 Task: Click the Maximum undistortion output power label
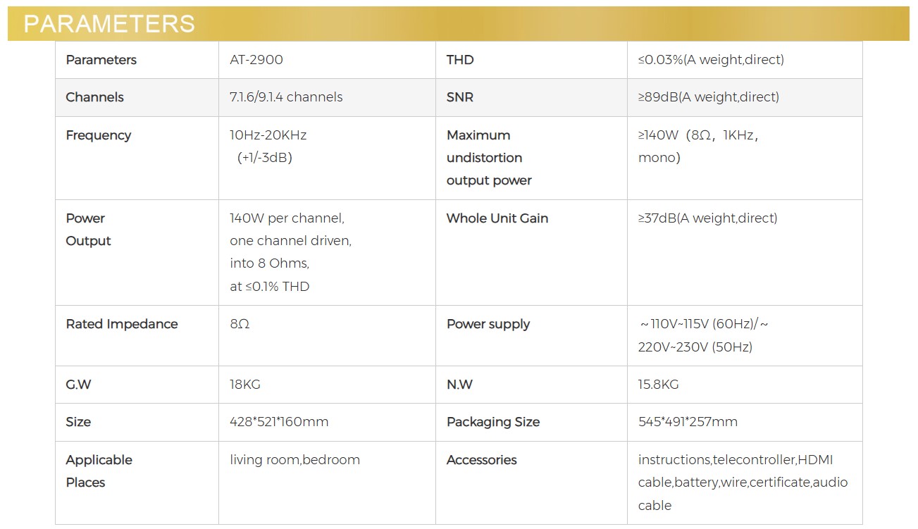(489, 158)
